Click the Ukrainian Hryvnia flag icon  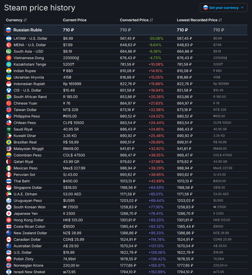[9, 77]
